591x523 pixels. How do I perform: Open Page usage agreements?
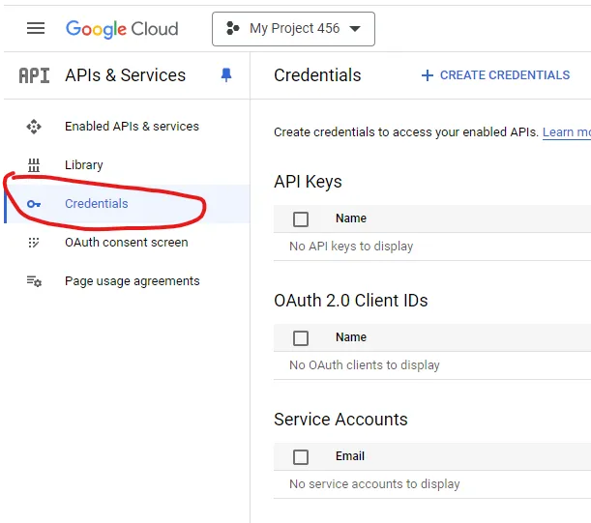[132, 281]
